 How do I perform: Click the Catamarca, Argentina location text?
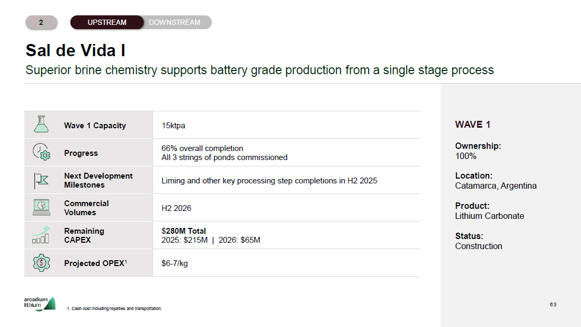496,186
